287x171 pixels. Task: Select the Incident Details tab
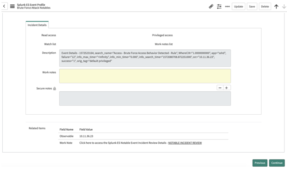pos(37,25)
